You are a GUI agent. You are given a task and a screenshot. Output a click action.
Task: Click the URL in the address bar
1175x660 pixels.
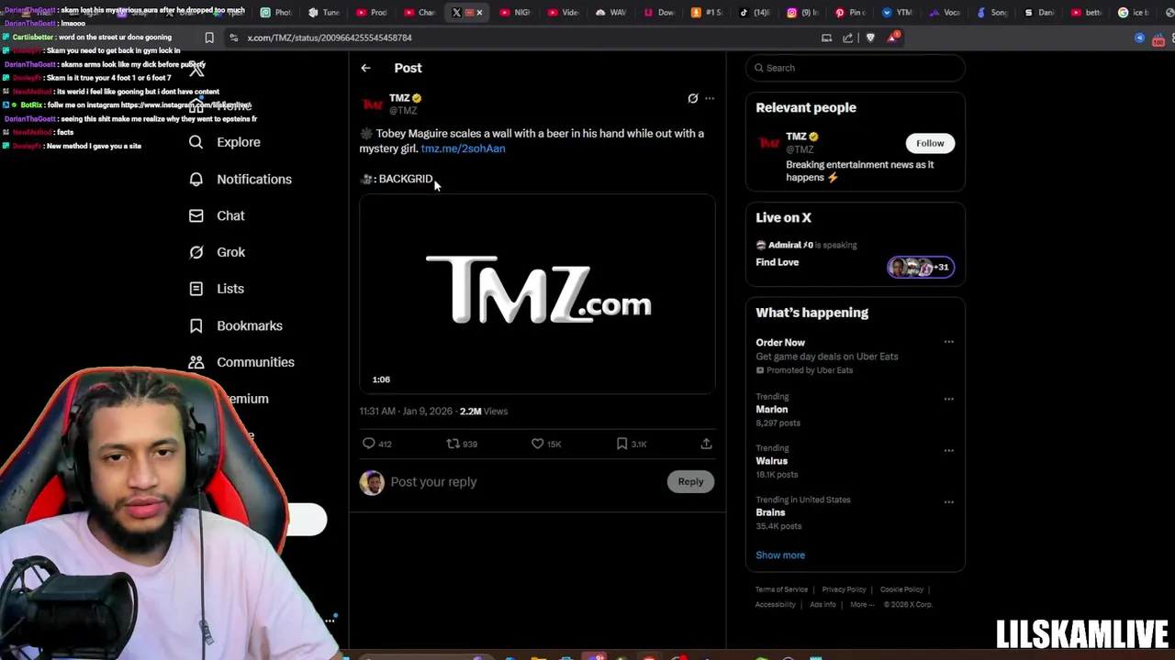tap(330, 38)
